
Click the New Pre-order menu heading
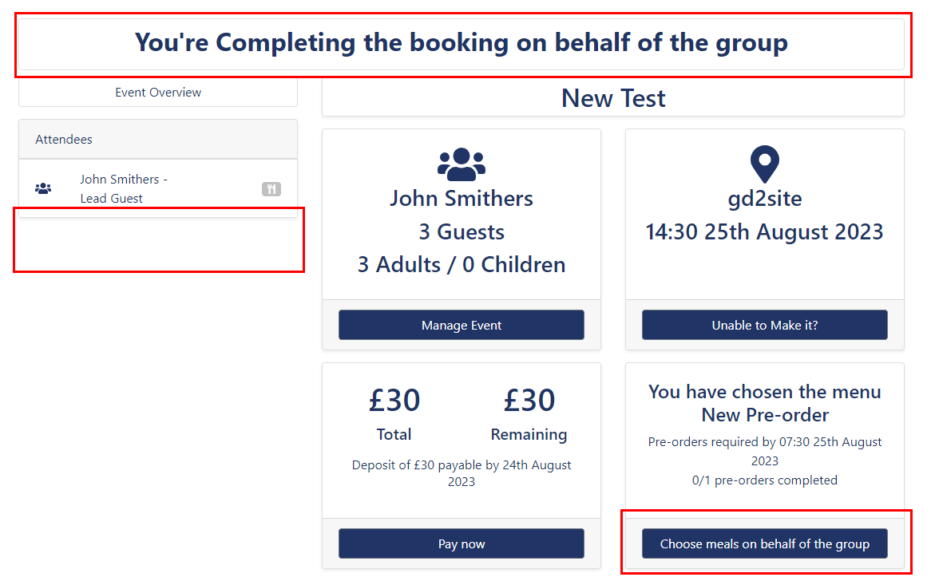(x=765, y=415)
